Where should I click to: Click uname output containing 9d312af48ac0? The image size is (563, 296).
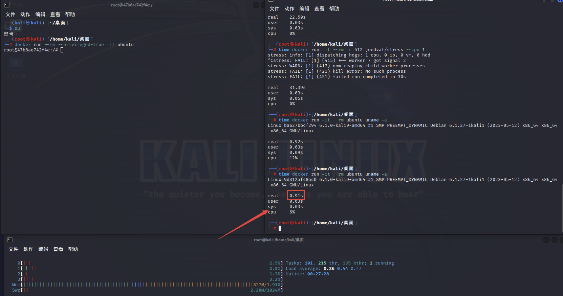[x=413, y=182]
